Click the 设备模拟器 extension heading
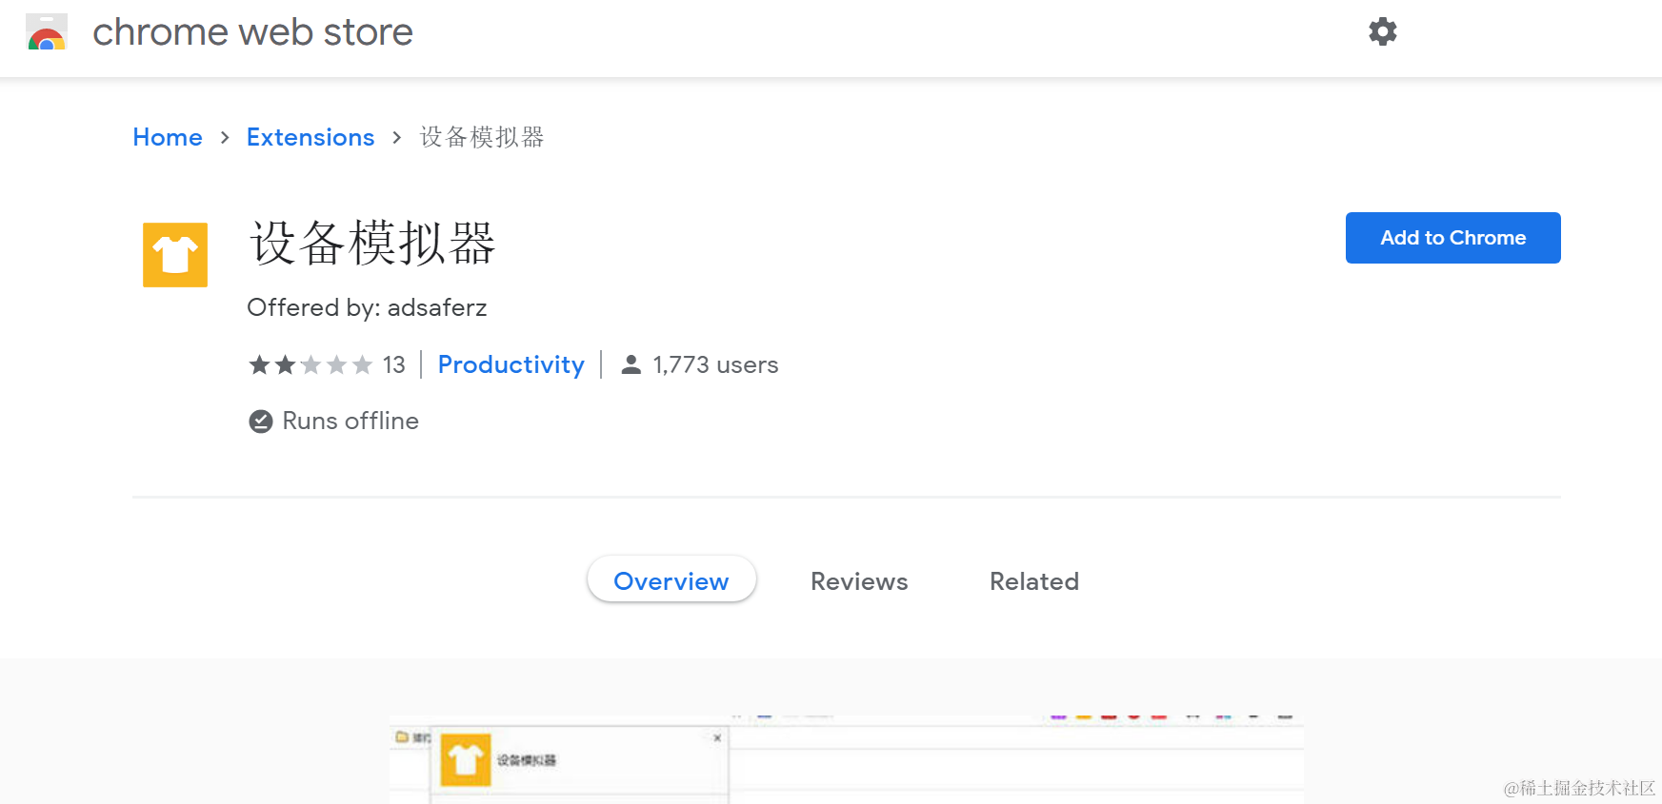This screenshot has width=1662, height=804. coord(372,243)
